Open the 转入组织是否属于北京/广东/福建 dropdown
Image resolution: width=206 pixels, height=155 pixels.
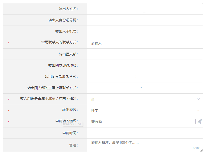coord(145,99)
